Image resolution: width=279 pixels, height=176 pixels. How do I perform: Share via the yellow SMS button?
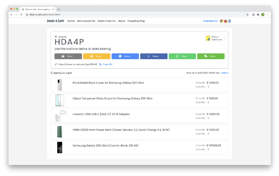pyautogui.click(x=97, y=56)
